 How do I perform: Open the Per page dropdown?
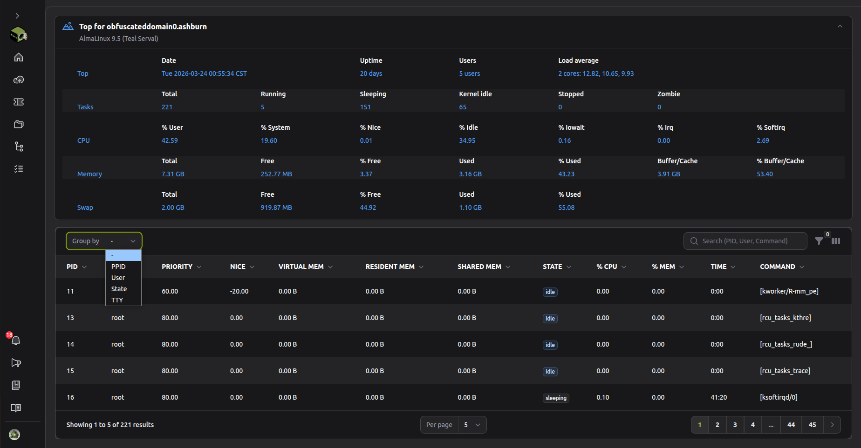[472, 425]
